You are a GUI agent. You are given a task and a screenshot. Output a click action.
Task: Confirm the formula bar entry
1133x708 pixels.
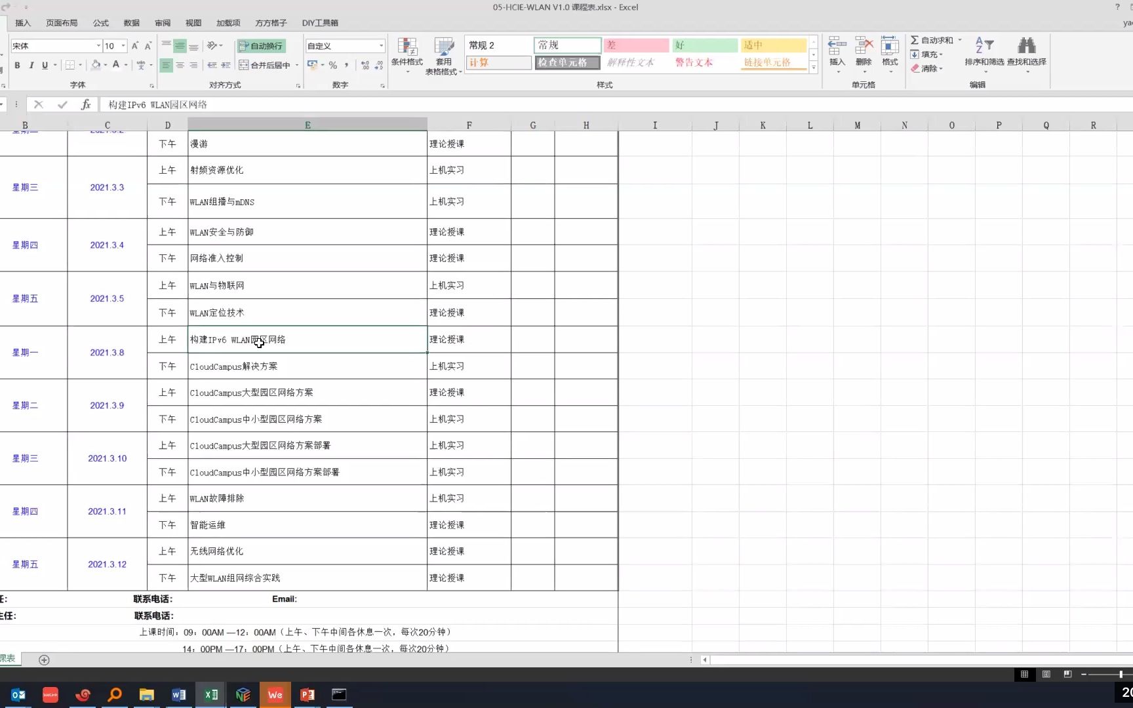62,104
